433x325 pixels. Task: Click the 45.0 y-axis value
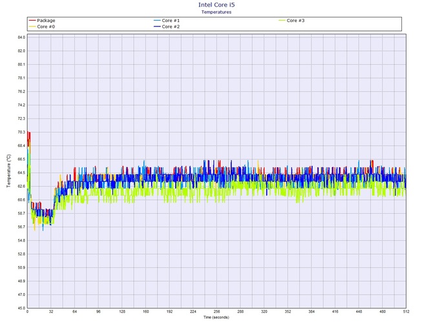21,308
